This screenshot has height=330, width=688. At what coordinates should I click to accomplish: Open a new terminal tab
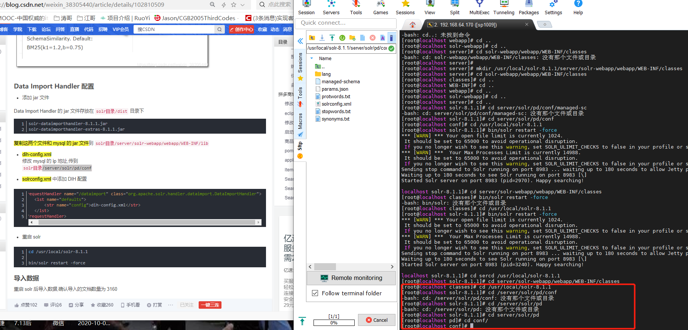coord(545,25)
